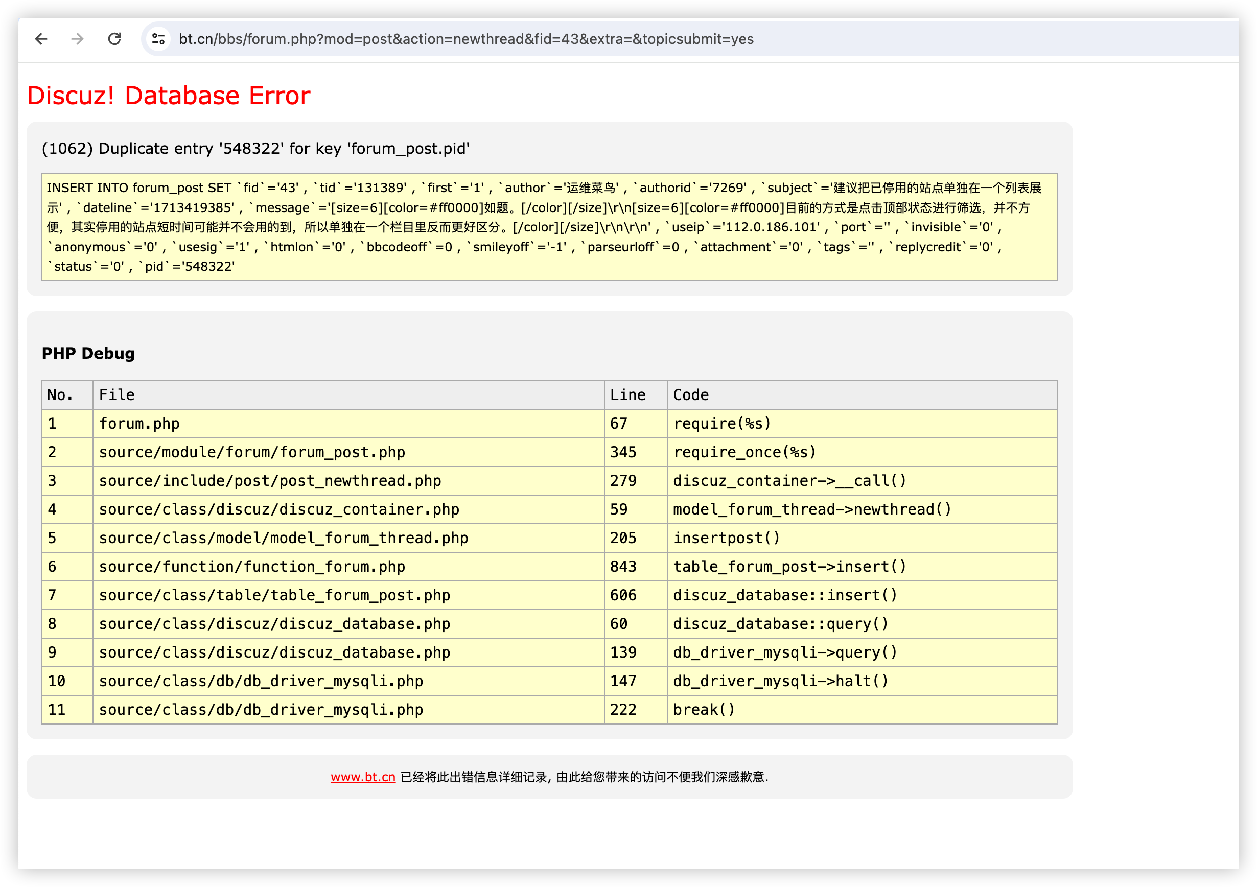Screen dimensions: 1257x887
Task: Click the browser back arrow
Action: pos(41,39)
